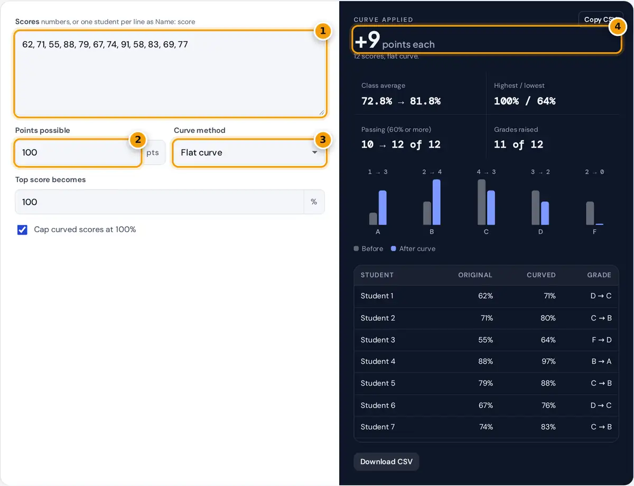The width and height of the screenshot is (634, 486).
Task: Toggle Cap curved scores at 100% checkbox
Action: click(22, 230)
